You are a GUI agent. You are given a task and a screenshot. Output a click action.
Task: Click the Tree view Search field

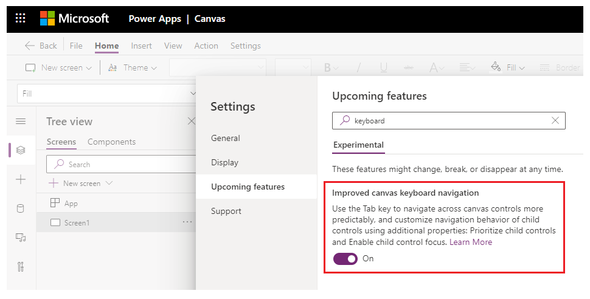[x=121, y=164]
